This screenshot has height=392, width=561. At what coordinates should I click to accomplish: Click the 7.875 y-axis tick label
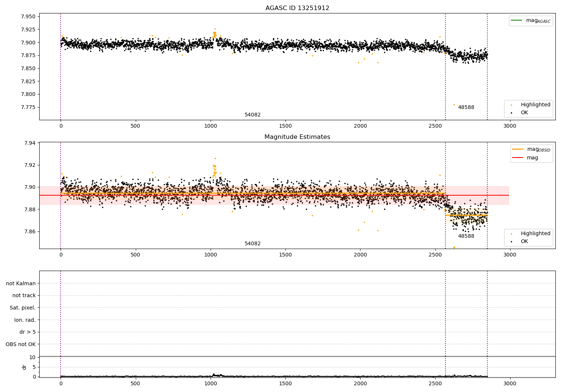pos(28,56)
